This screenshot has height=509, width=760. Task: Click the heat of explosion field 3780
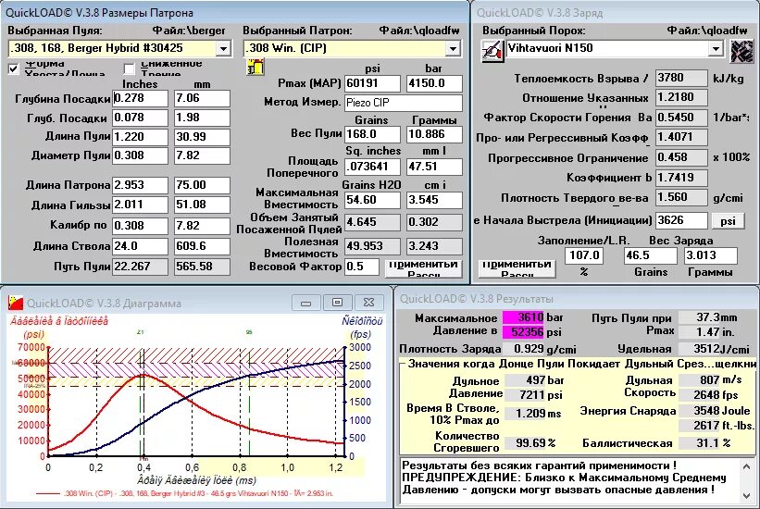tap(681, 78)
